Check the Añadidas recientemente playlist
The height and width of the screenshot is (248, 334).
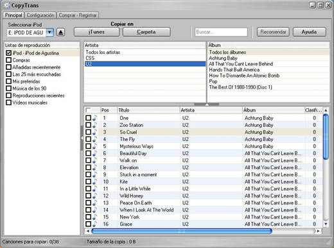(x=8, y=67)
